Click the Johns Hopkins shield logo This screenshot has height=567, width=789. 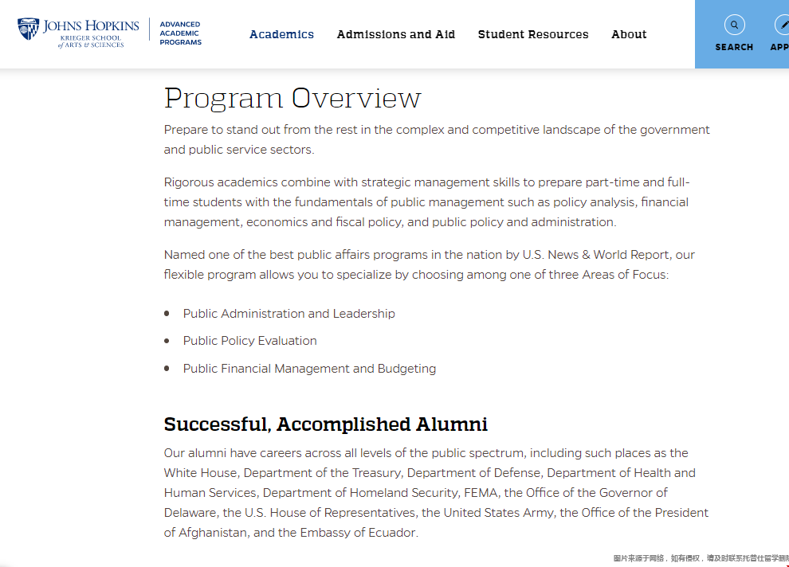(28, 29)
